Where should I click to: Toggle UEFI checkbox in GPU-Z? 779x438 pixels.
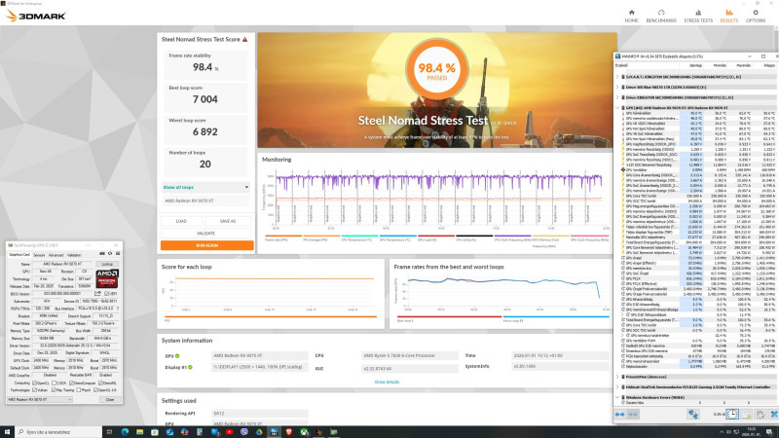[x=107, y=294]
